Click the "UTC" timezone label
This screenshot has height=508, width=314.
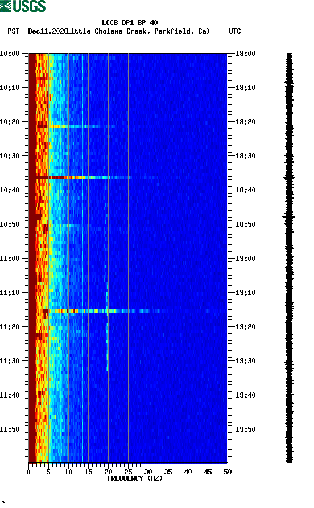pyautogui.click(x=235, y=31)
